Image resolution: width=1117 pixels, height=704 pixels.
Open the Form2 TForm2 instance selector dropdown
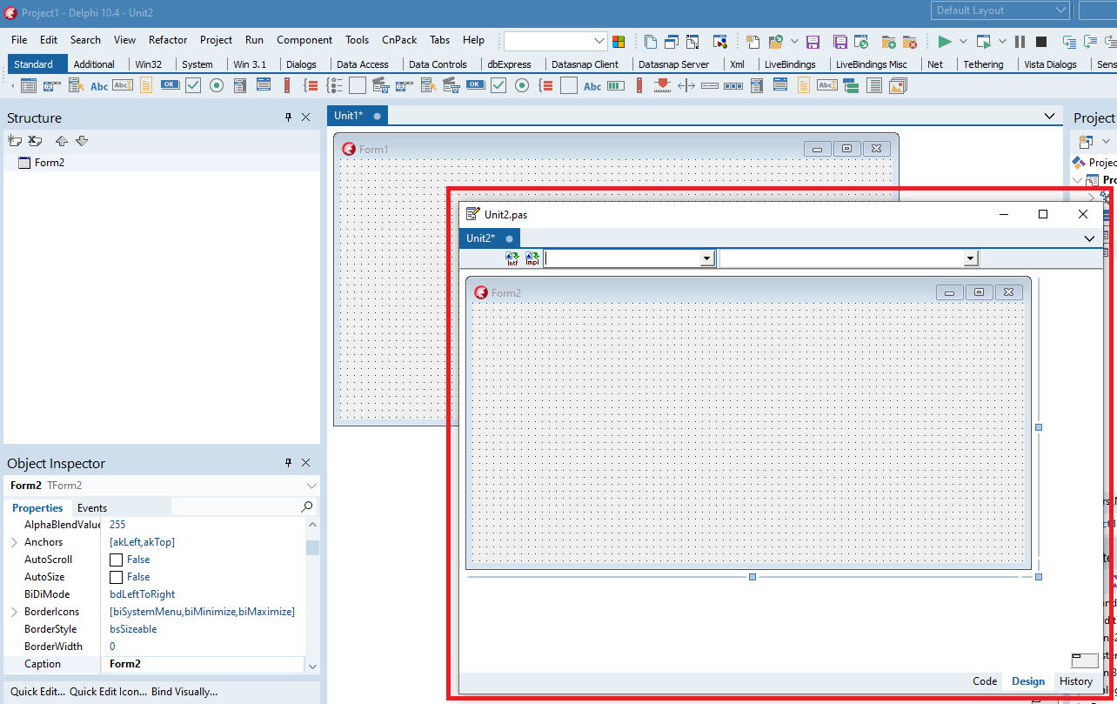(312, 485)
